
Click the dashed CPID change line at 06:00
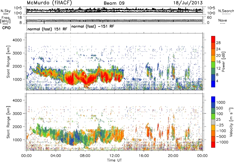70,62
